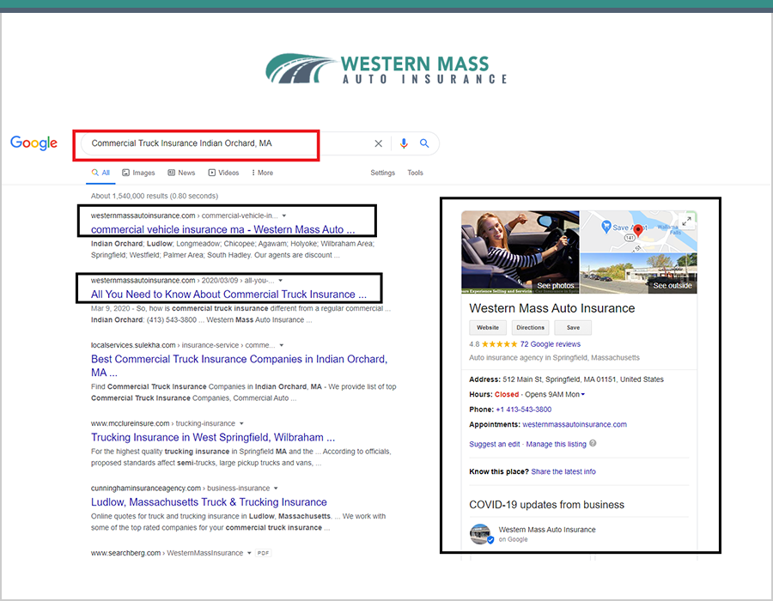Click the blue magnifier search icon

tap(424, 143)
